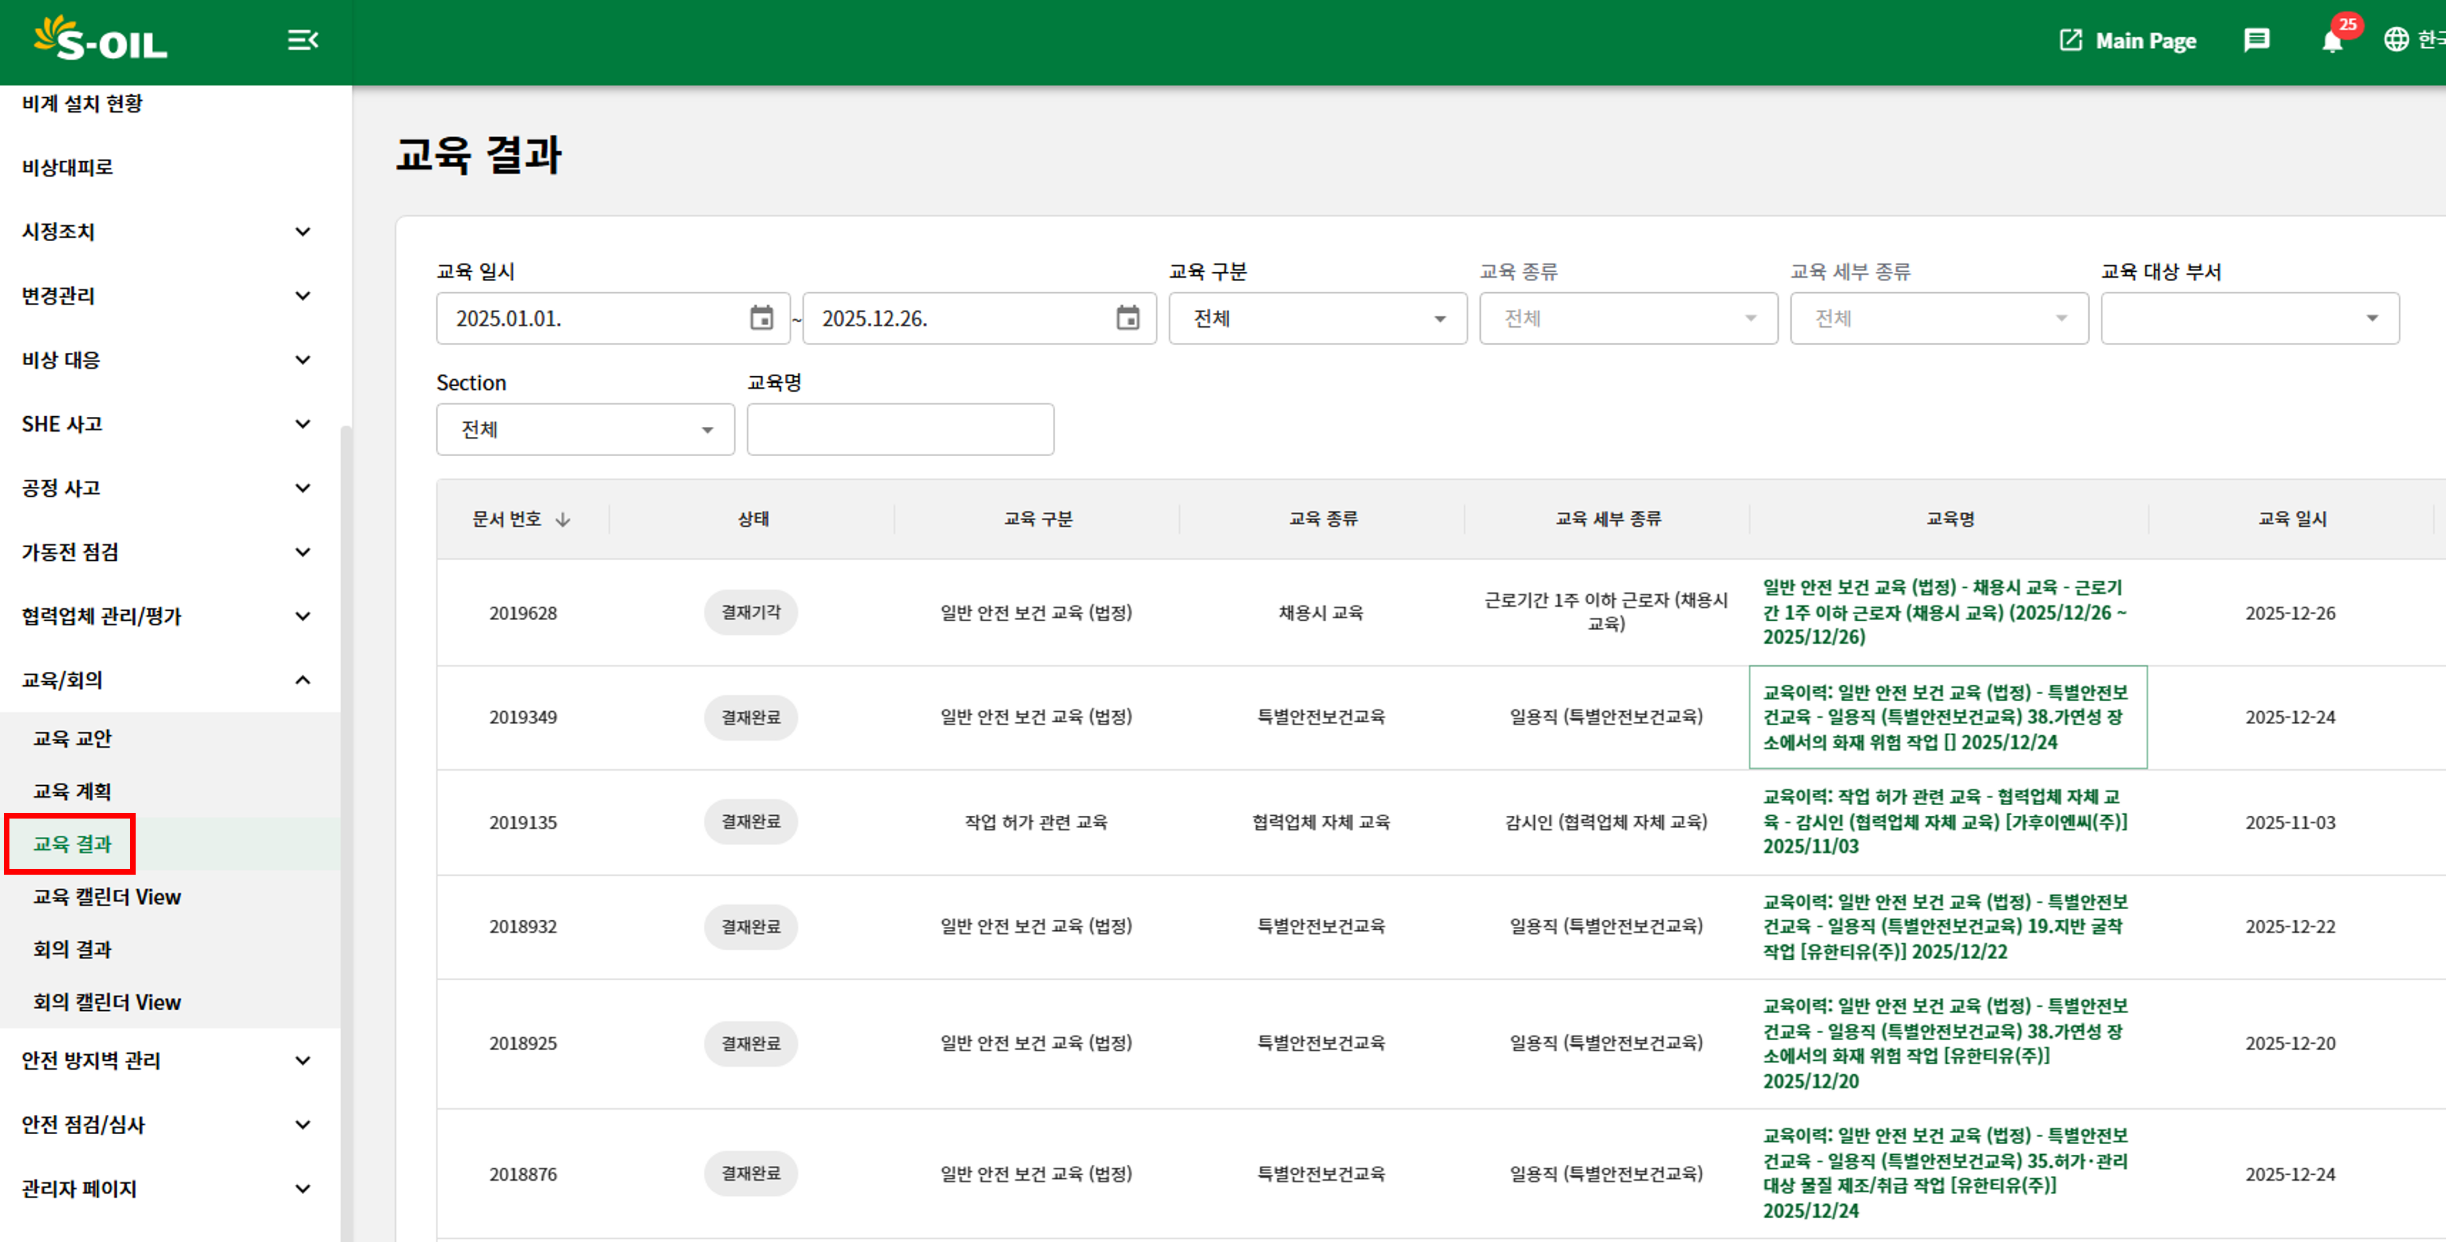Open calendar picker for start date 2025.01.01
Screen dimensions: 2446x1242
coord(762,318)
